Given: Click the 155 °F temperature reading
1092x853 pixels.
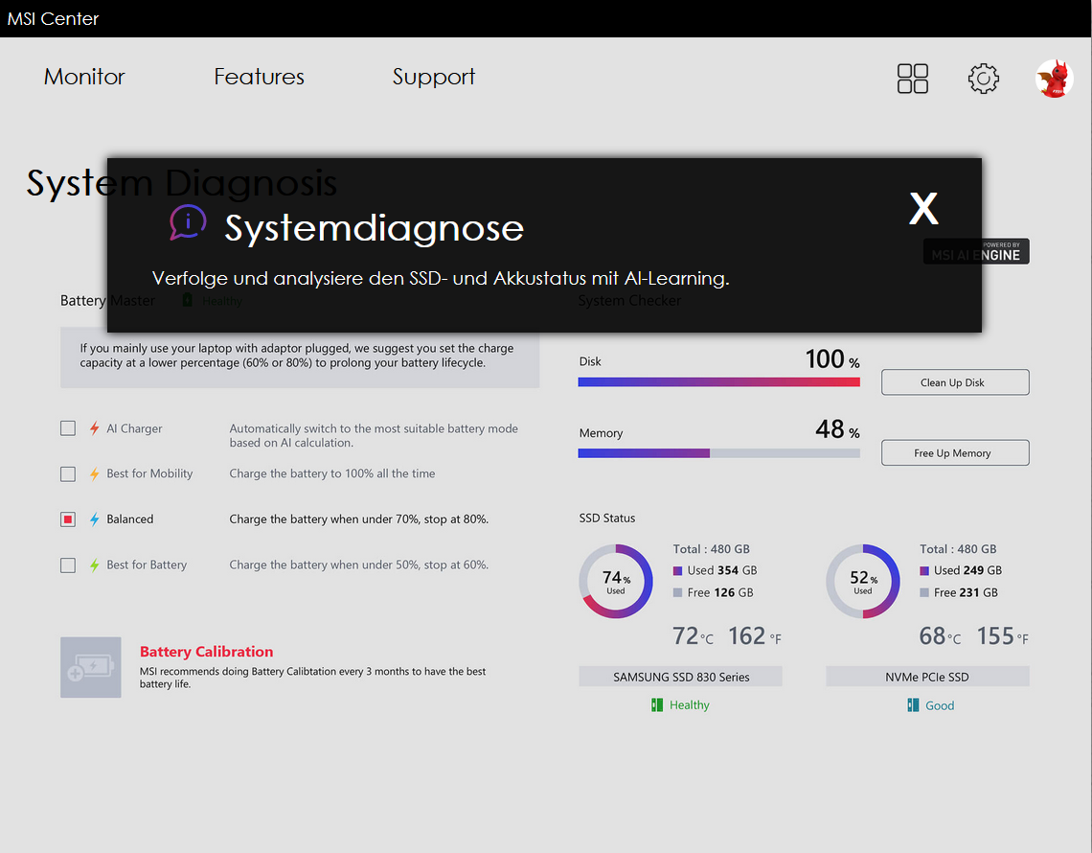Looking at the screenshot, I should tap(1002, 636).
